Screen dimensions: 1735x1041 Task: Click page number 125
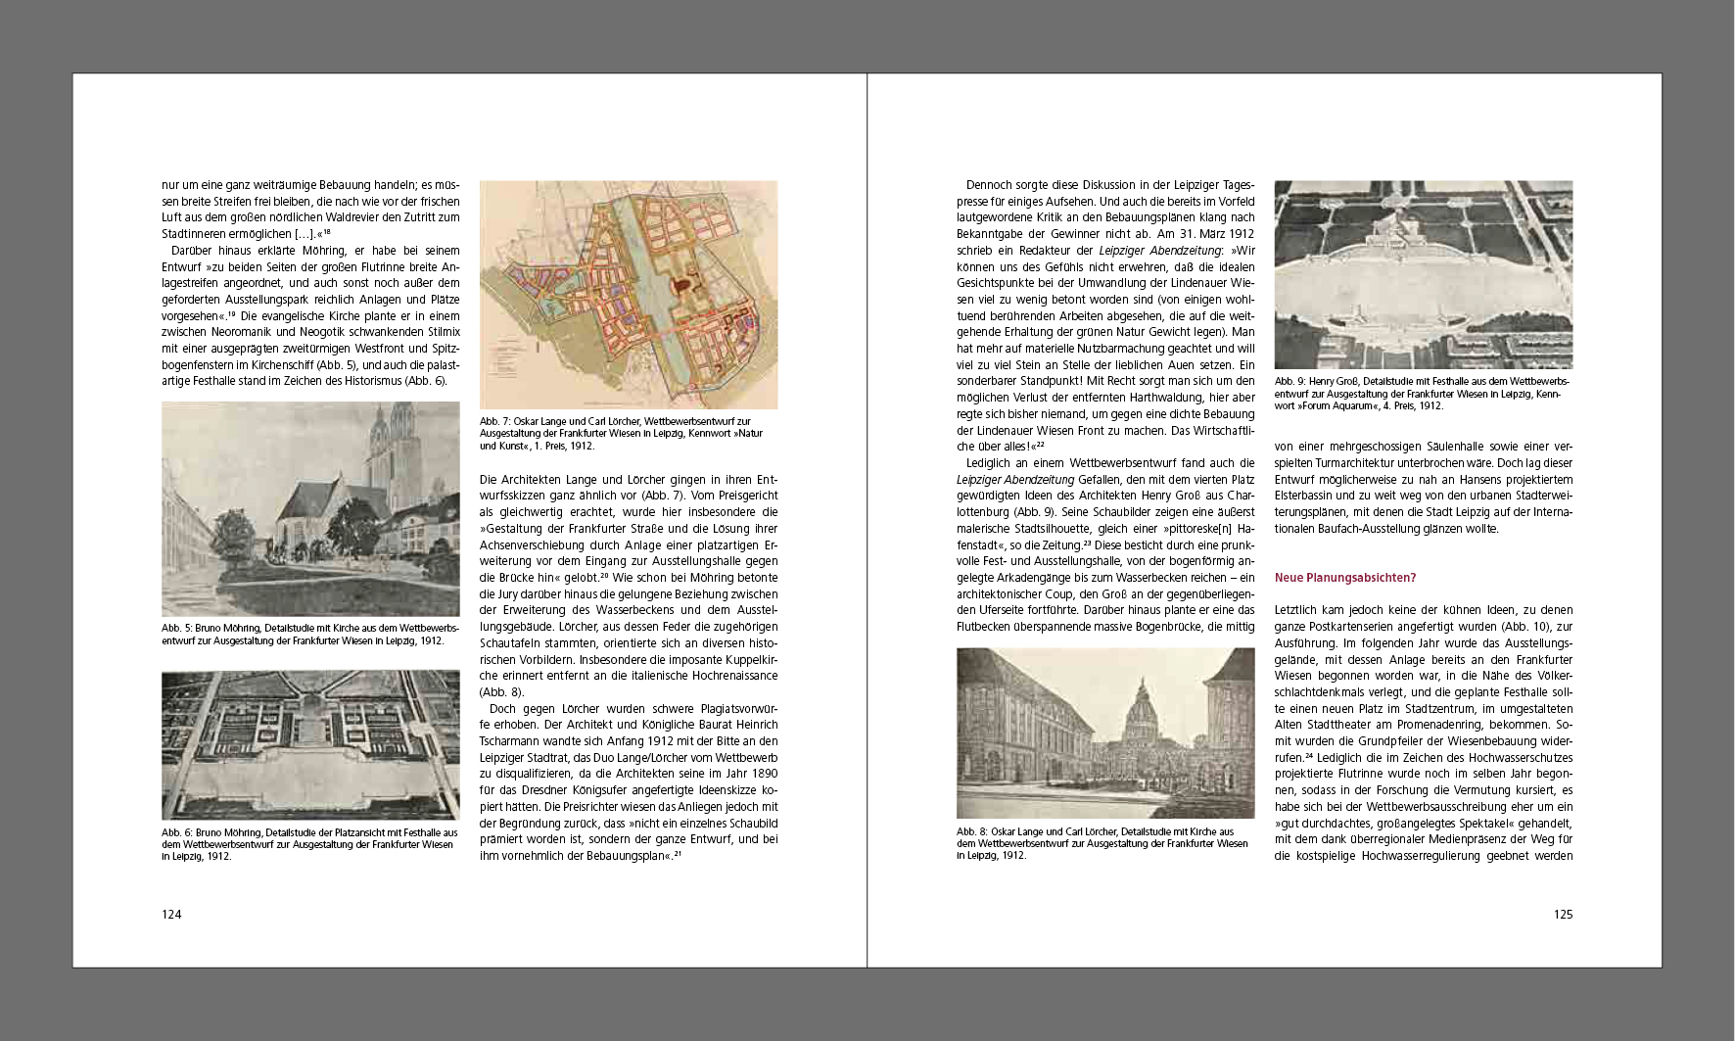pyautogui.click(x=1563, y=915)
